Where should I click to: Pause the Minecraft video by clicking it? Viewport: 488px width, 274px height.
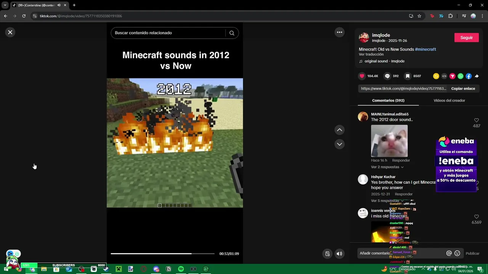[x=175, y=143]
